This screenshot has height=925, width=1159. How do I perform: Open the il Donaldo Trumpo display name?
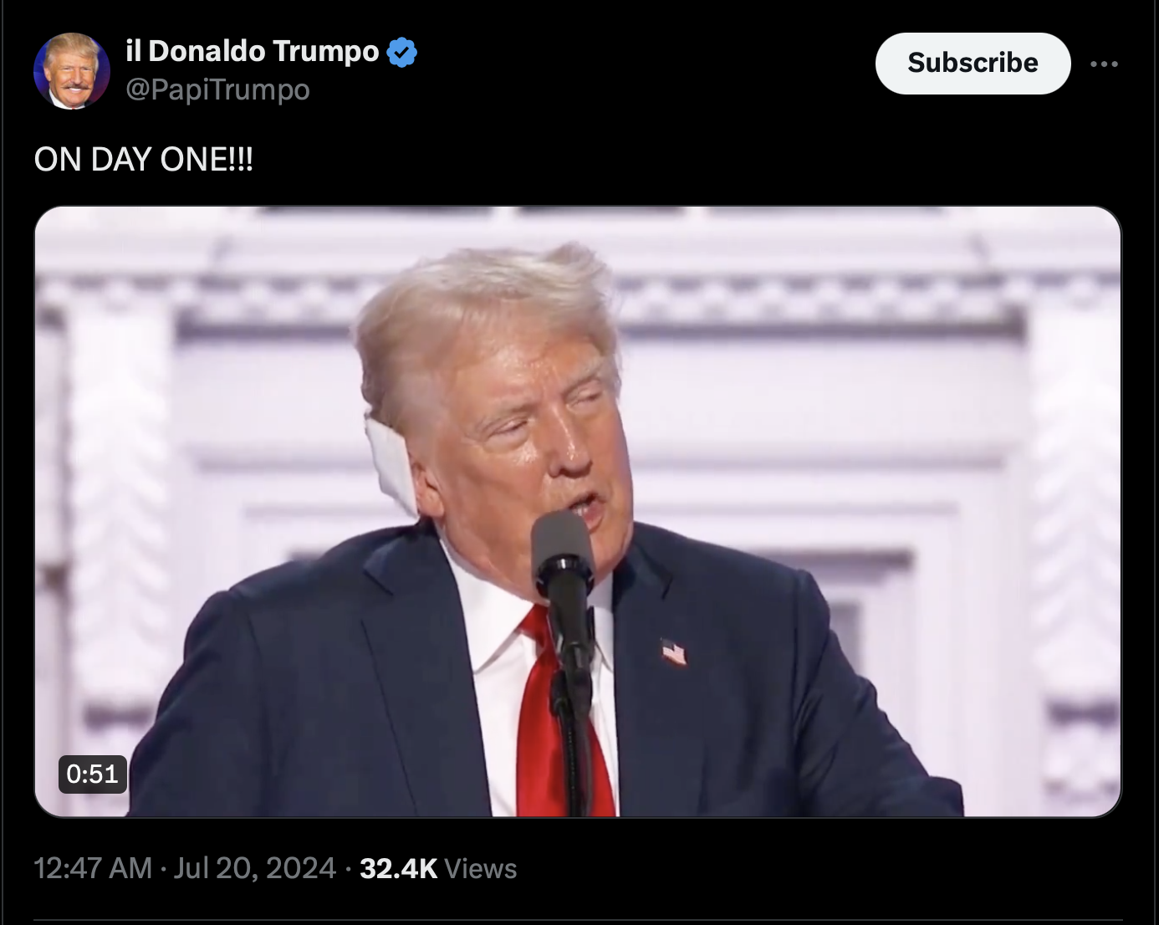(253, 51)
